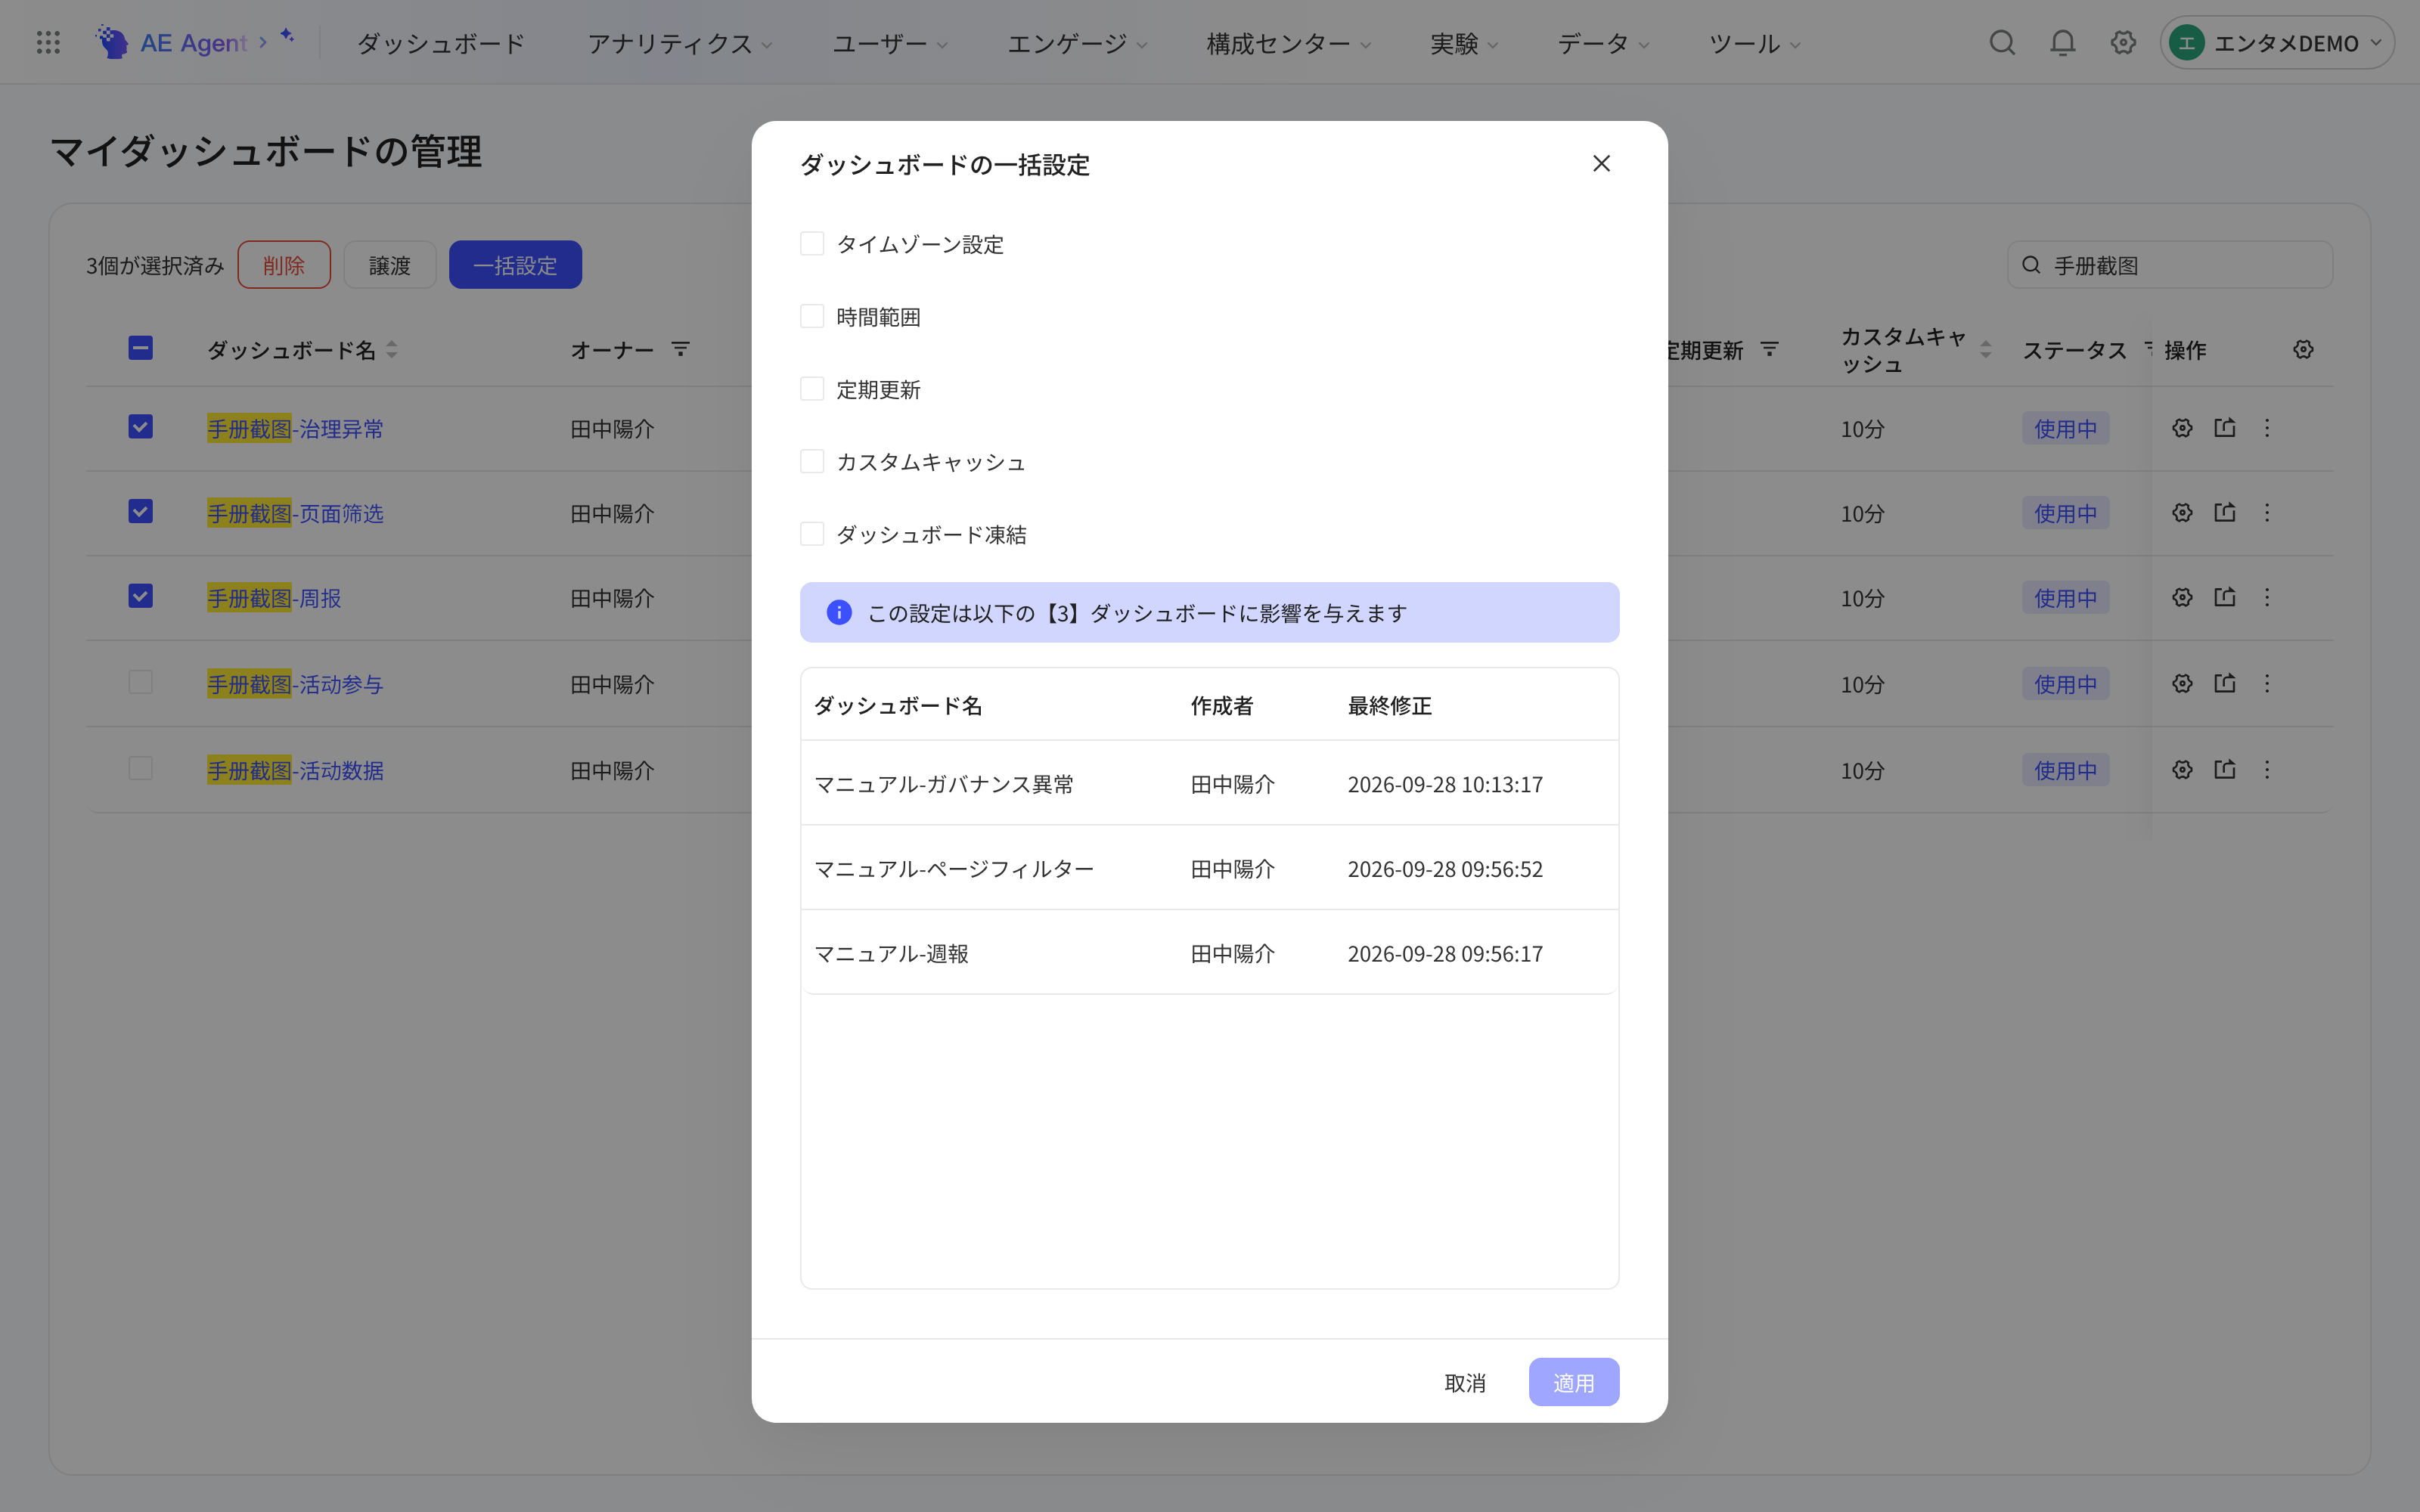Open the top bar settings gear
Viewport: 2420px width, 1512px height.
pos(2123,42)
